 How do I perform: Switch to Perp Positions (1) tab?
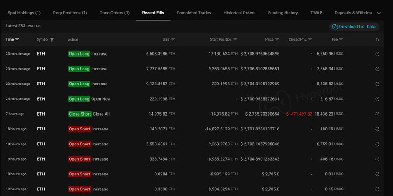pos(70,13)
